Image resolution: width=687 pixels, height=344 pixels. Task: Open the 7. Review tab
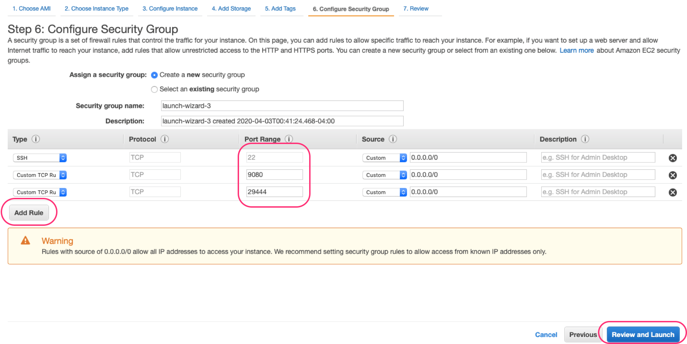416,9
